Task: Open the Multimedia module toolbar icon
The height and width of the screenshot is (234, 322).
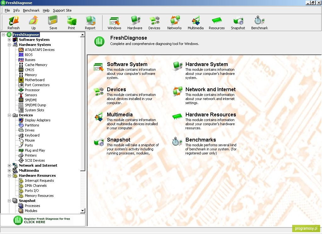Action: click(x=196, y=20)
